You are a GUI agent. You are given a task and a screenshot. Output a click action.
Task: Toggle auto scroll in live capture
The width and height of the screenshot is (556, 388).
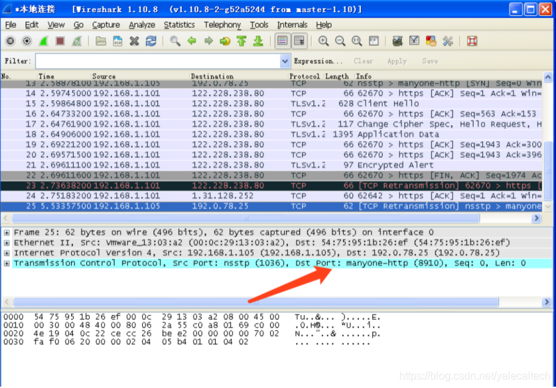coord(299,41)
